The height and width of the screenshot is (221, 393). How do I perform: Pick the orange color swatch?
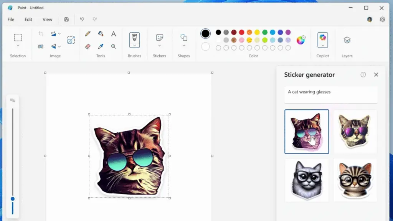click(x=249, y=32)
